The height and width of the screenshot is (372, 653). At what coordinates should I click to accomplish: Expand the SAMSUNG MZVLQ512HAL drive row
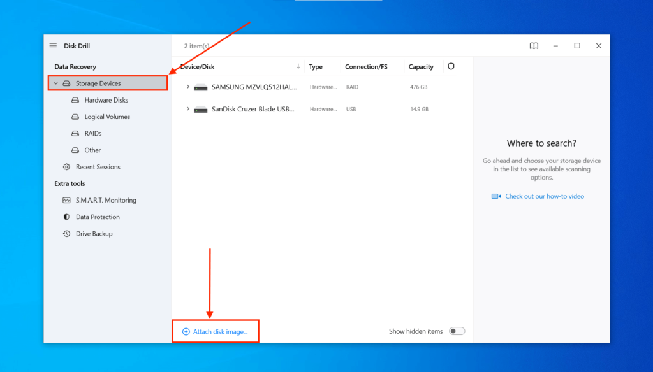coord(187,87)
